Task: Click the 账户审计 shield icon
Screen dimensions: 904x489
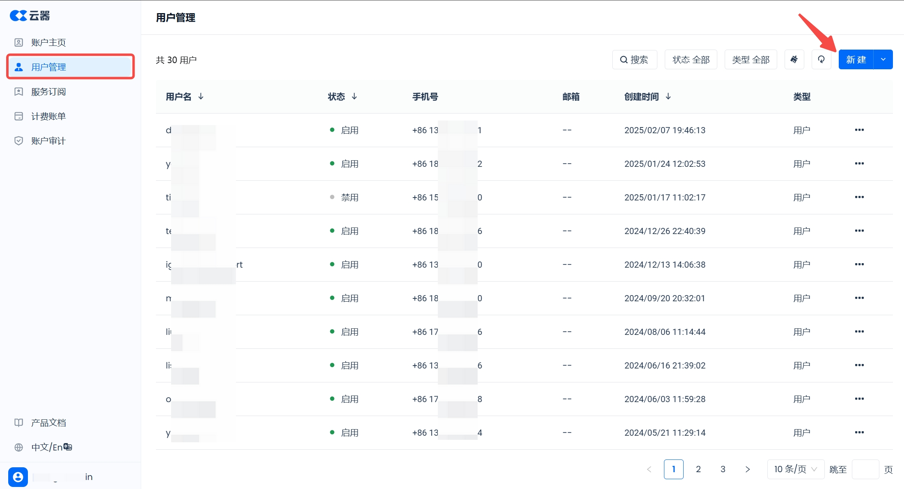Action: coord(19,141)
